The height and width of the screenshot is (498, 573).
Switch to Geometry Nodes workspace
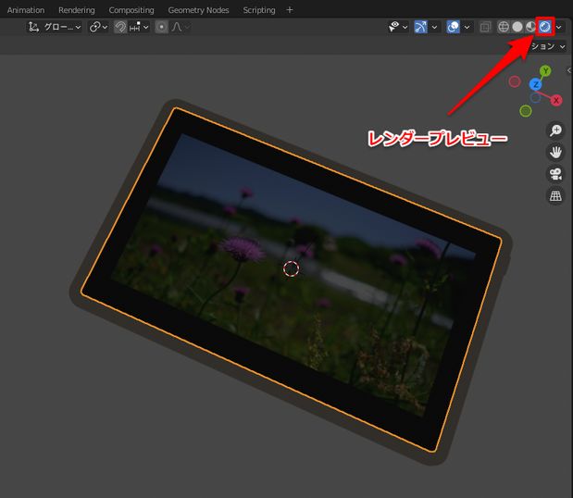point(198,10)
